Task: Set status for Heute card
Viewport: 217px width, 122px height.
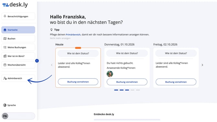Action: pos(78,53)
